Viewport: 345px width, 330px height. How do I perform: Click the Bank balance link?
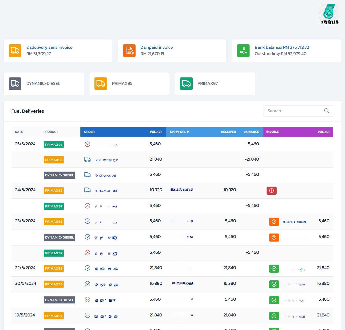pos(282,47)
